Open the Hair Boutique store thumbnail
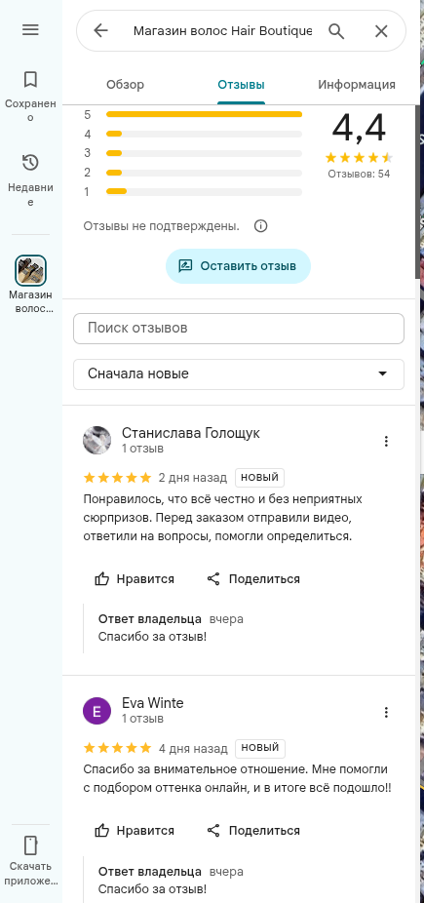Screen dimensions: 424x903 pyautogui.click(x=30, y=270)
